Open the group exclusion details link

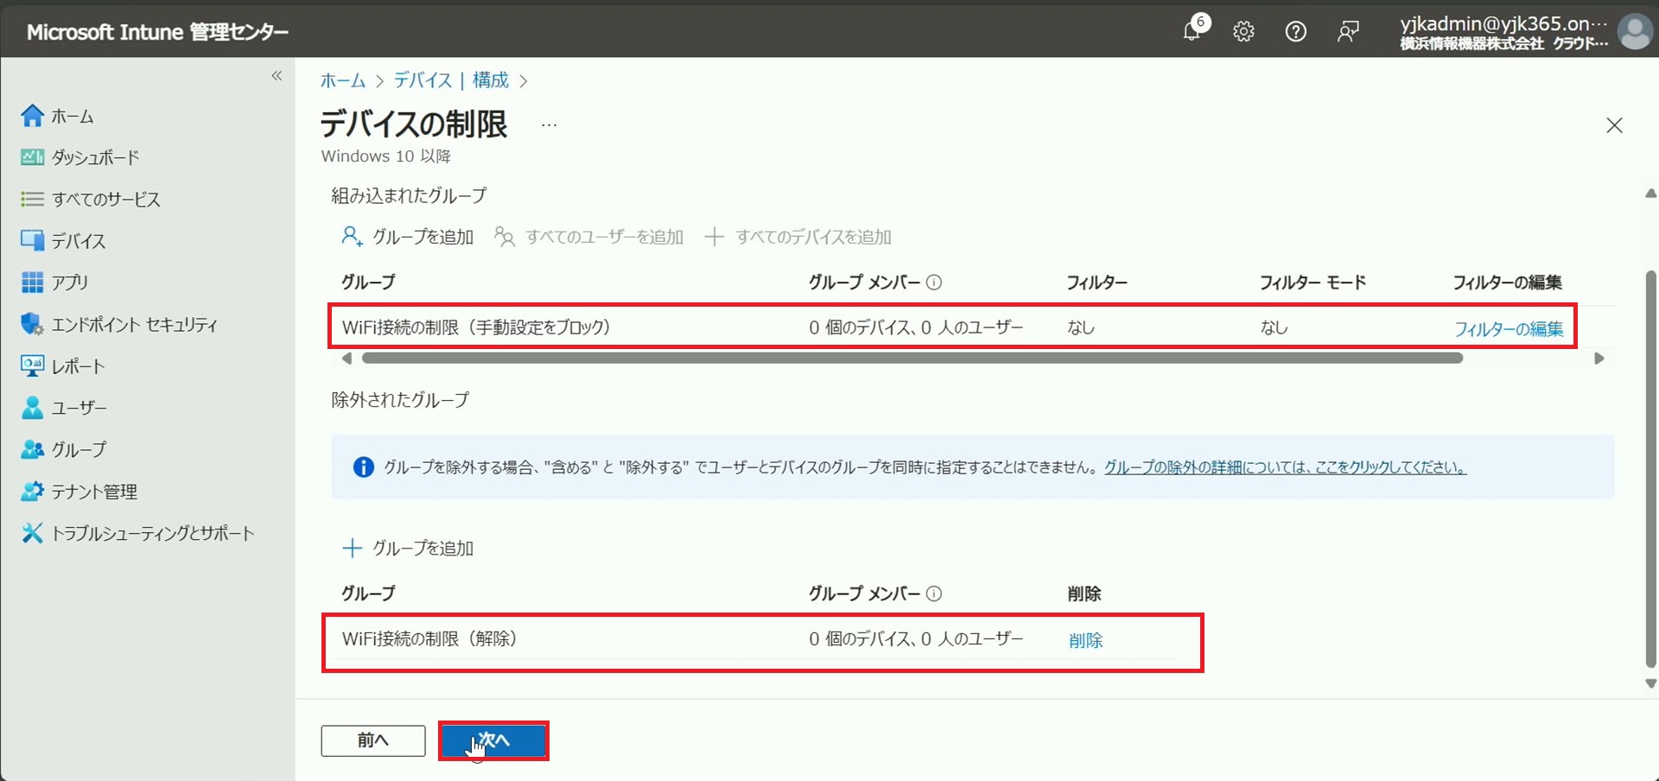(1284, 467)
